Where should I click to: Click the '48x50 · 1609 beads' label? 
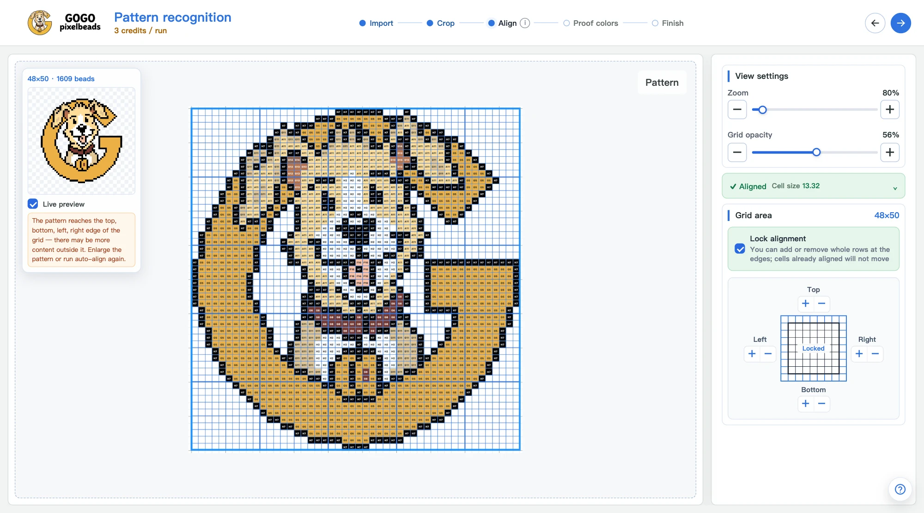tap(61, 79)
